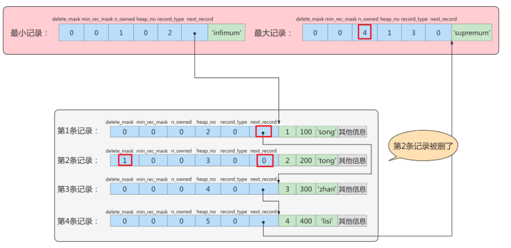Select the 其他信息 cell in 第1条记录
Image resolution: width=511 pixels, height=248 pixels.
coord(352,132)
